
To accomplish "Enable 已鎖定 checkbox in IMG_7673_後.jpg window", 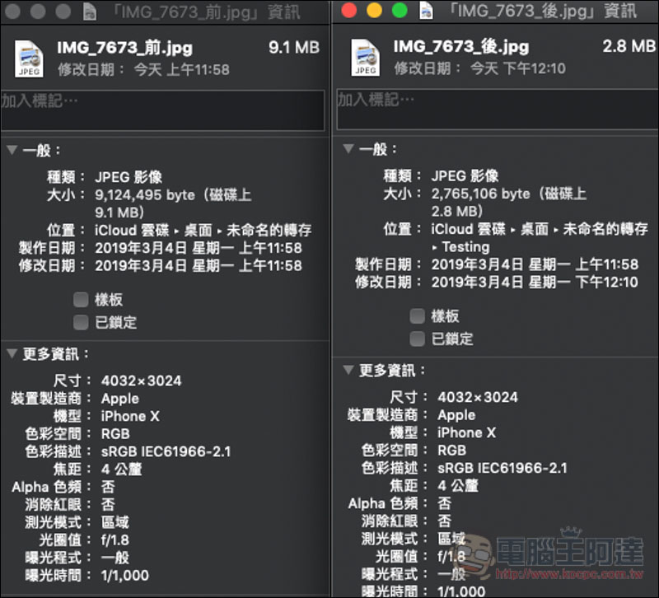I will [417, 339].
